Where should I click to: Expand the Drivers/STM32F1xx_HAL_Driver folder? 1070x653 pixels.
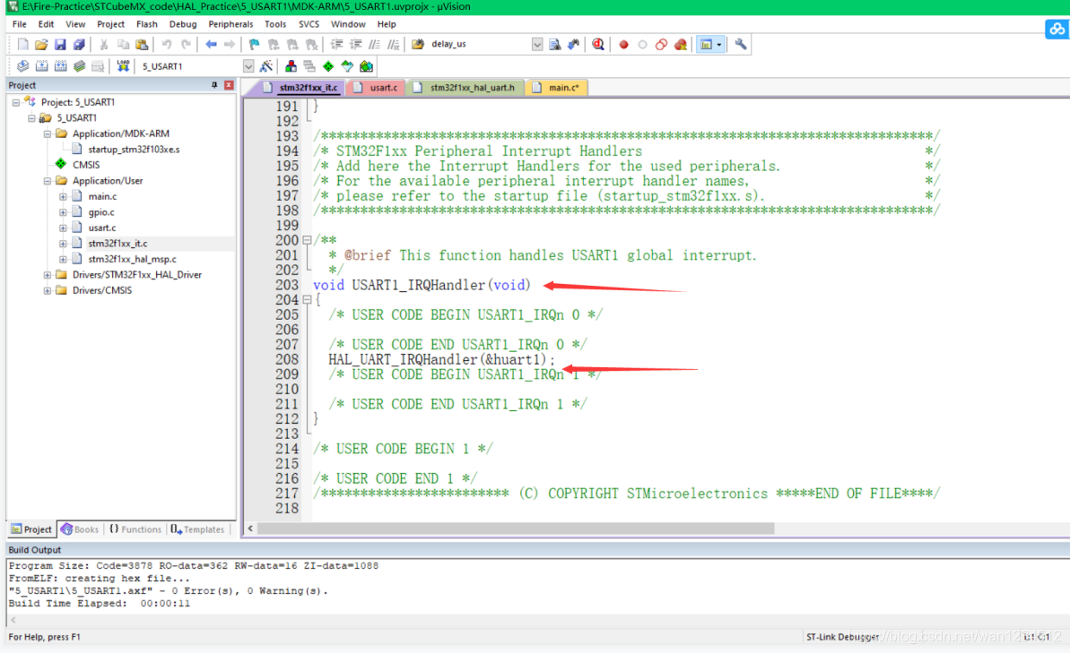(x=48, y=275)
